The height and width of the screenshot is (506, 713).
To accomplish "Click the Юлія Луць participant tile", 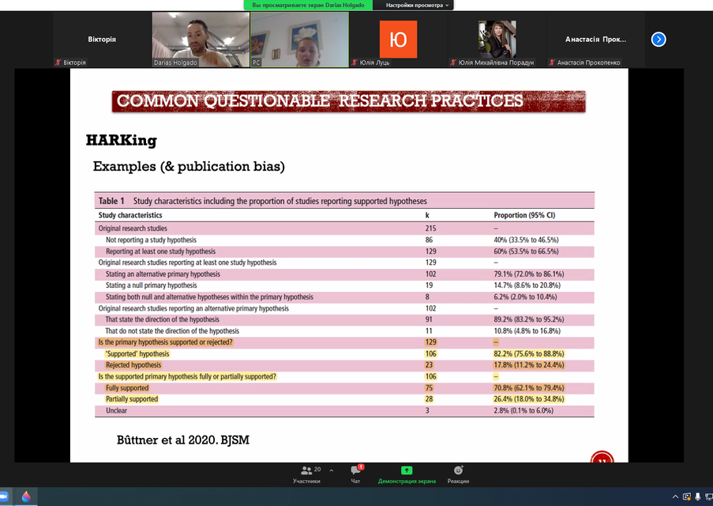I will coord(398,39).
